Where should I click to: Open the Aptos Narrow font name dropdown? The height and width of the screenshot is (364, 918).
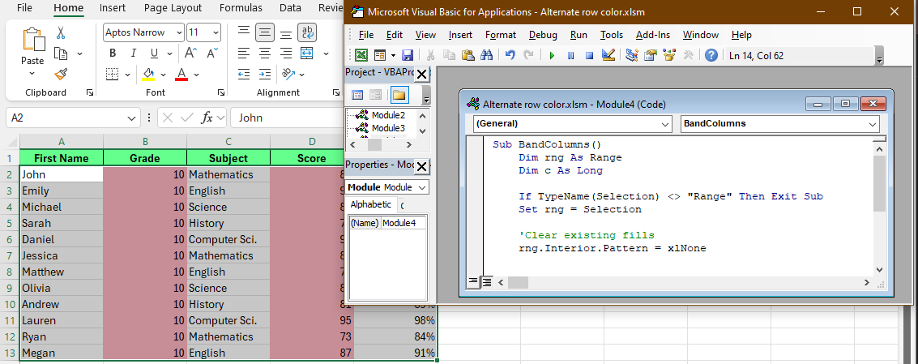coord(178,32)
